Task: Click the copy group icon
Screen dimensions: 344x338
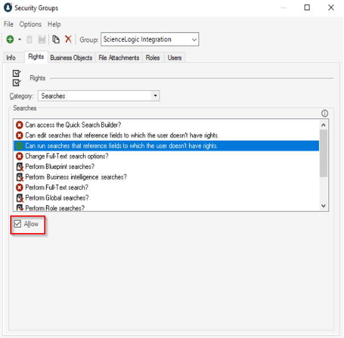Action: point(56,39)
